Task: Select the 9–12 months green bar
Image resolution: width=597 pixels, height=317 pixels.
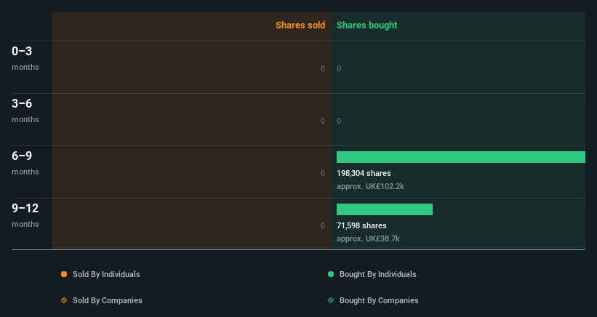Action: 385,209
